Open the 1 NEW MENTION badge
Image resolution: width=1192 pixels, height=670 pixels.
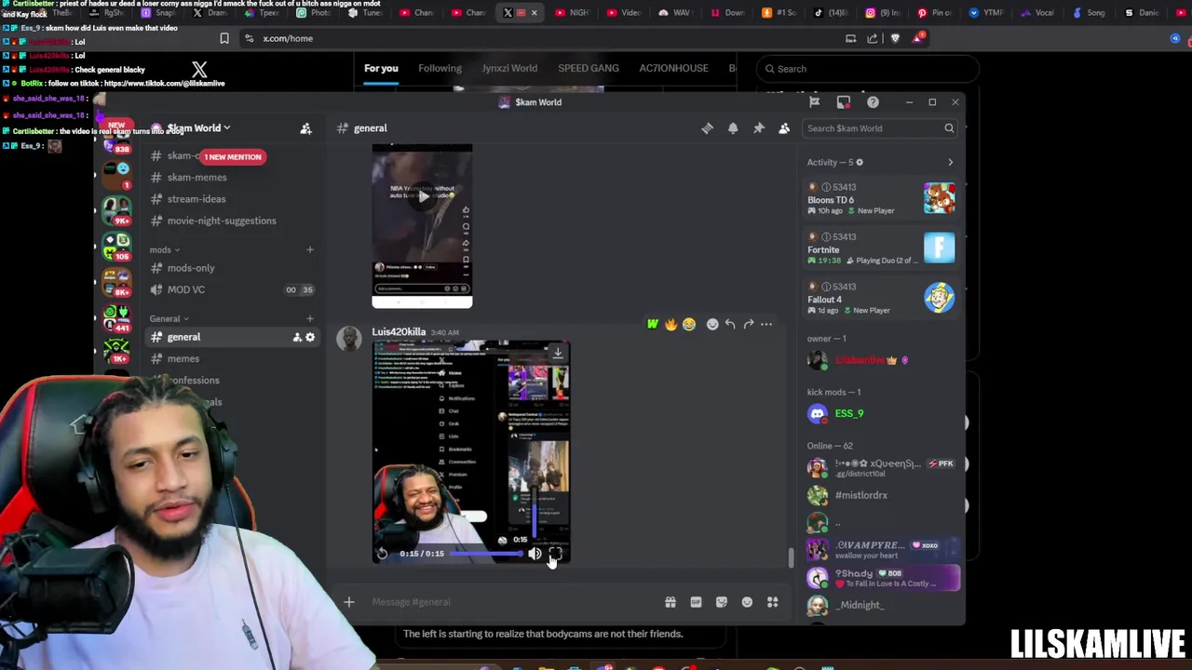tap(233, 156)
